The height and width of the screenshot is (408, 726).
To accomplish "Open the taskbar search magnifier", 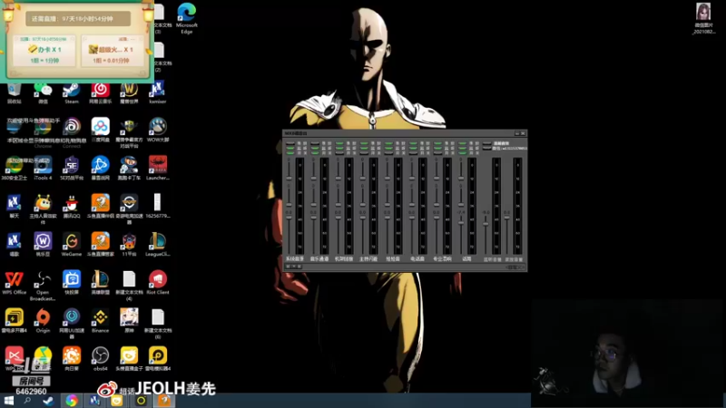I will coord(27,401).
